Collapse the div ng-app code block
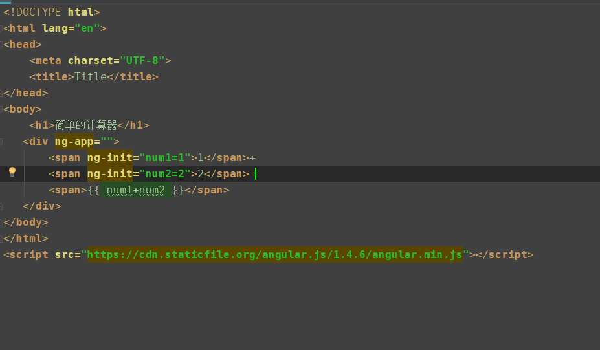The width and height of the screenshot is (600, 350). coord(1,142)
